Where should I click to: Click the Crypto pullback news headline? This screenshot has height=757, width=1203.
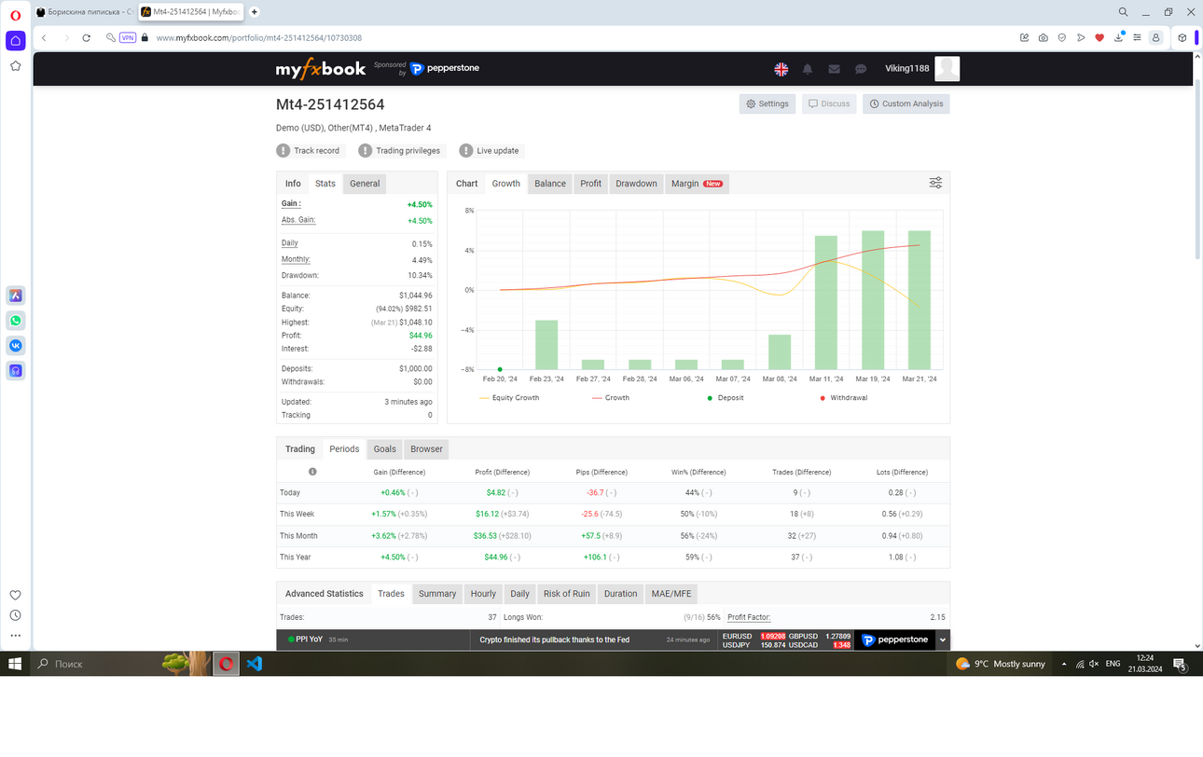pyautogui.click(x=554, y=640)
